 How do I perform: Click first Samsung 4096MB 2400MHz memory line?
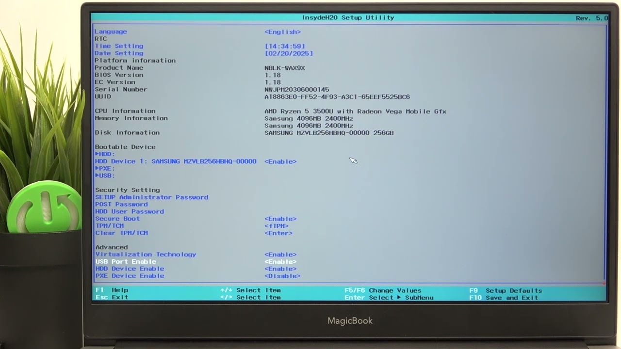(309, 118)
